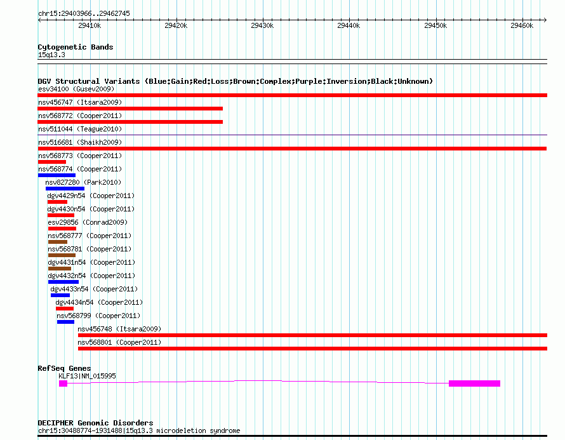Click the cytogenetic band bar

click(292, 62)
